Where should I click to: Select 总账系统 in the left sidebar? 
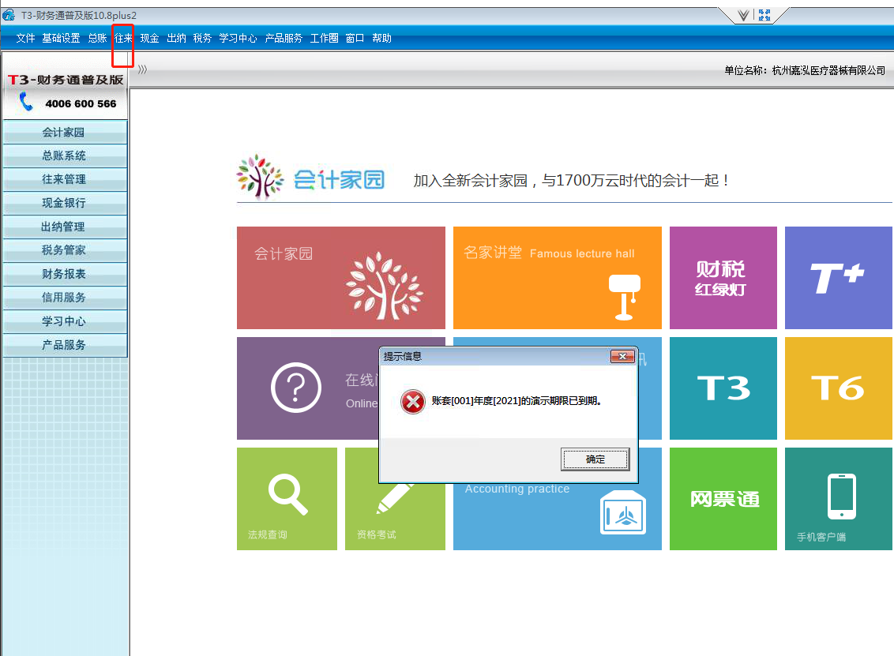pos(65,156)
